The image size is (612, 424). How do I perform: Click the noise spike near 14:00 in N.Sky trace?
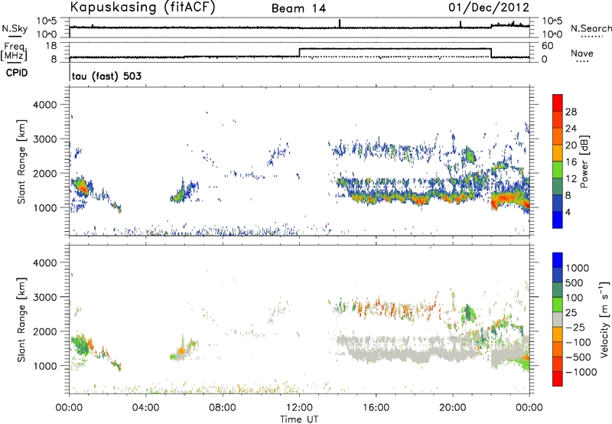pos(340,24)
